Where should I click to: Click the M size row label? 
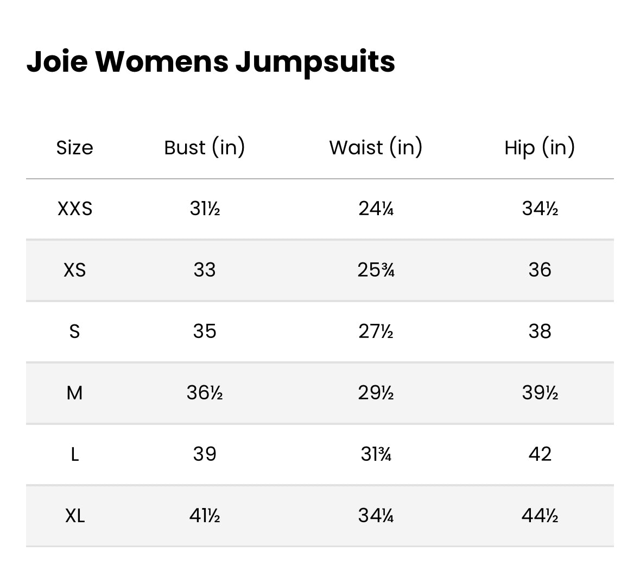(75, 392)
